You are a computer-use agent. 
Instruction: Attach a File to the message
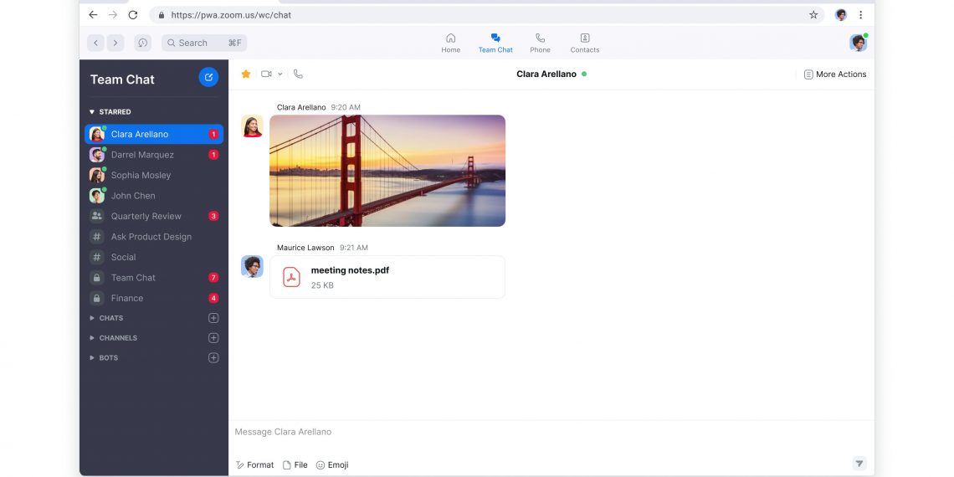(295, 464)
